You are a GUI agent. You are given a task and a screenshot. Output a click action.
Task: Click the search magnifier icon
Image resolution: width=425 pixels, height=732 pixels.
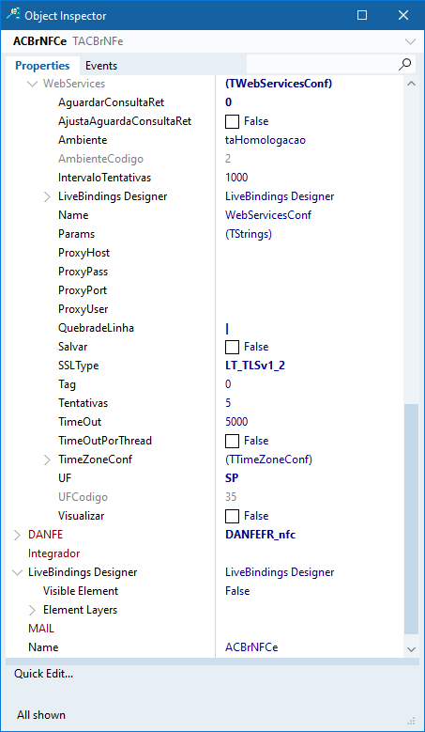pos(405,65)
